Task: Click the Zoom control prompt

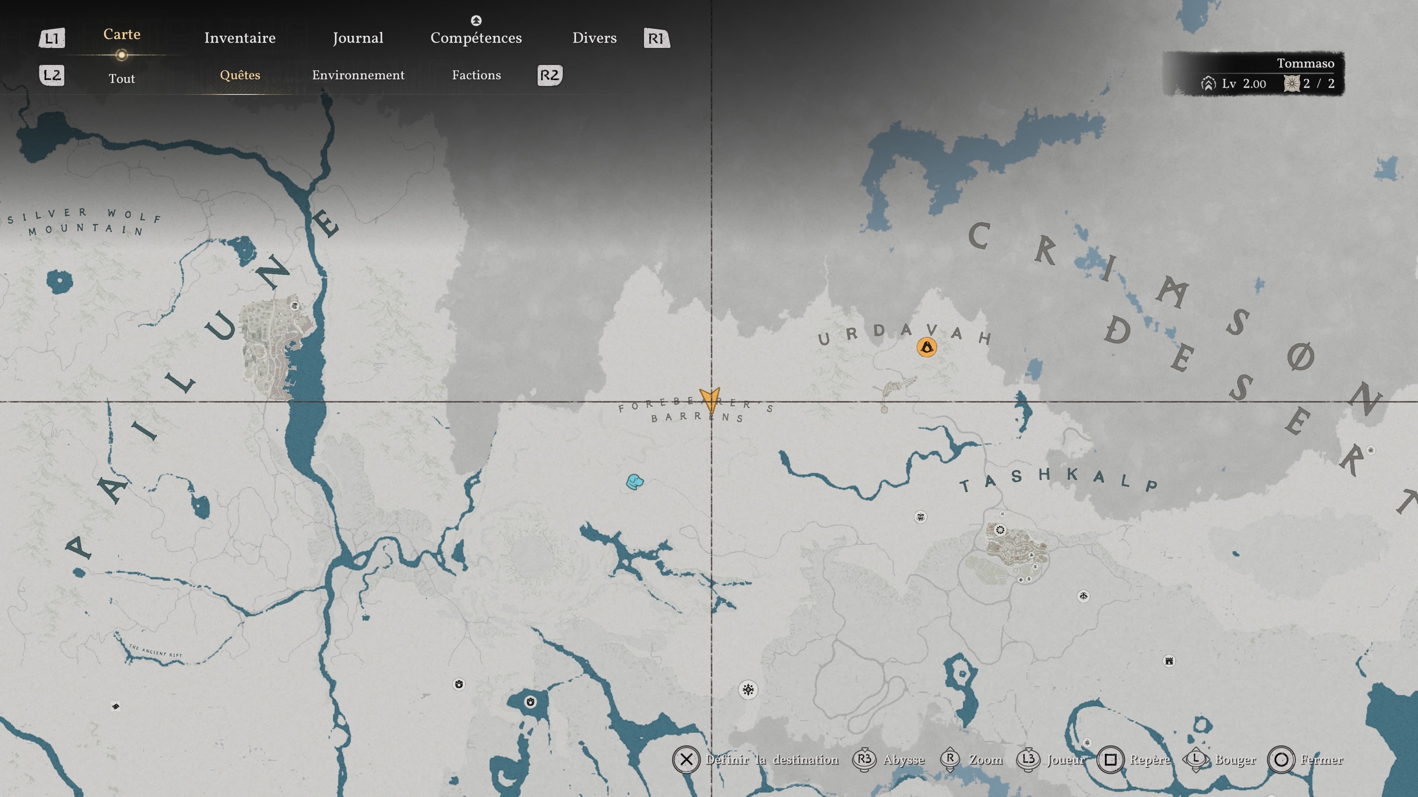Action: tap(972, 760)
